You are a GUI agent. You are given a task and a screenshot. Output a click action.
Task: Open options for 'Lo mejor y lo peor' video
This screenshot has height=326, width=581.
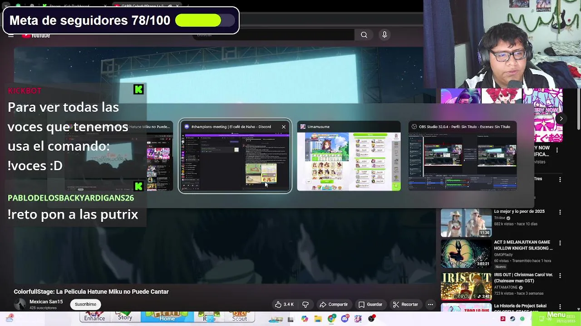(560, 212)
